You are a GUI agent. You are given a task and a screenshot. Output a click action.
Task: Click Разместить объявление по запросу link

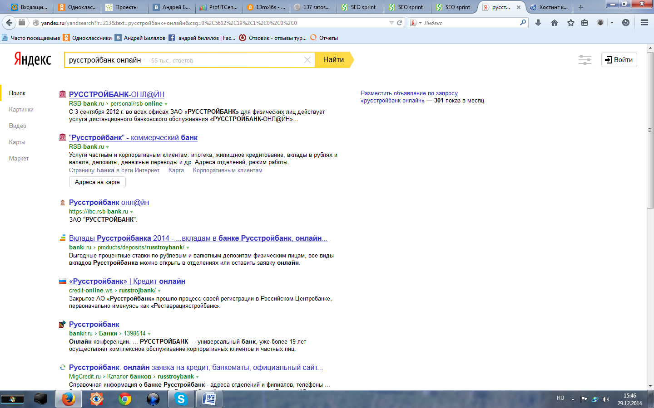pyautogui.click(x=409, y=93)
